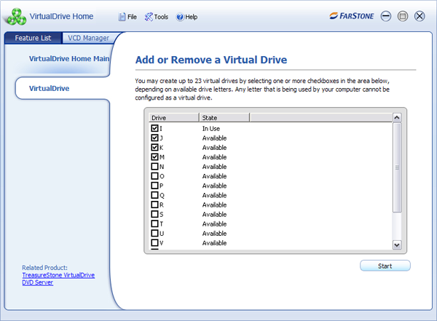Click the drive list scroll down arrow

(397, 245)
